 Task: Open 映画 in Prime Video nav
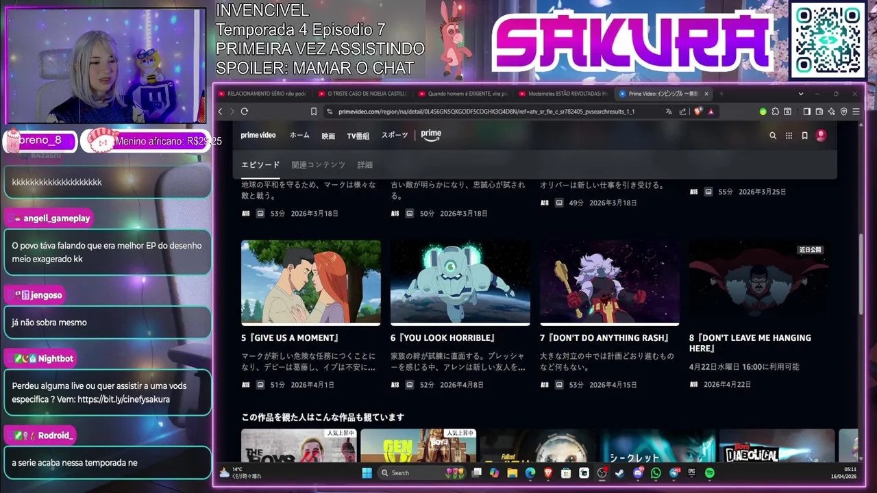(328, 136)
